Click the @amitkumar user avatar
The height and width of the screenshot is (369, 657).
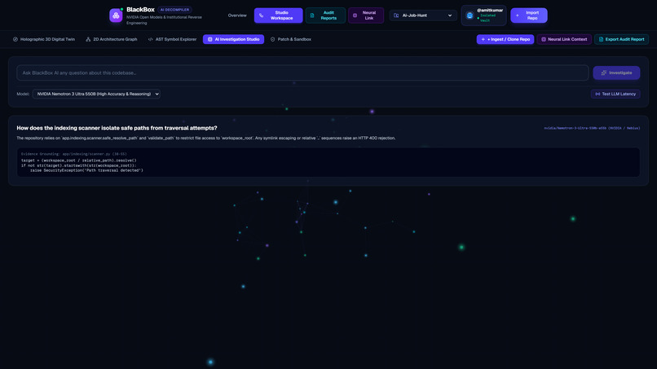click(470, 15)
